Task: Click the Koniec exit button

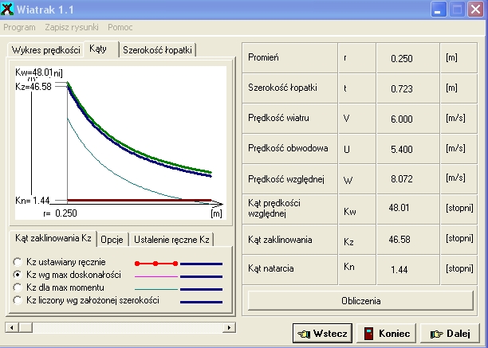Action: pyautogui.click(x=387, y=334)
